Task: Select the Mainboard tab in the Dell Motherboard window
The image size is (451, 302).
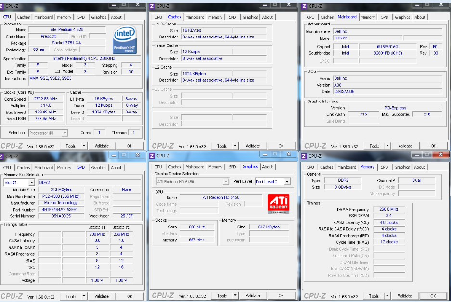Action: pos(347,17)
